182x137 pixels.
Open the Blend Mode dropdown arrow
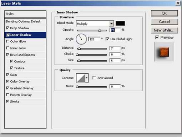pyautogui.click(x=111, y=24)
